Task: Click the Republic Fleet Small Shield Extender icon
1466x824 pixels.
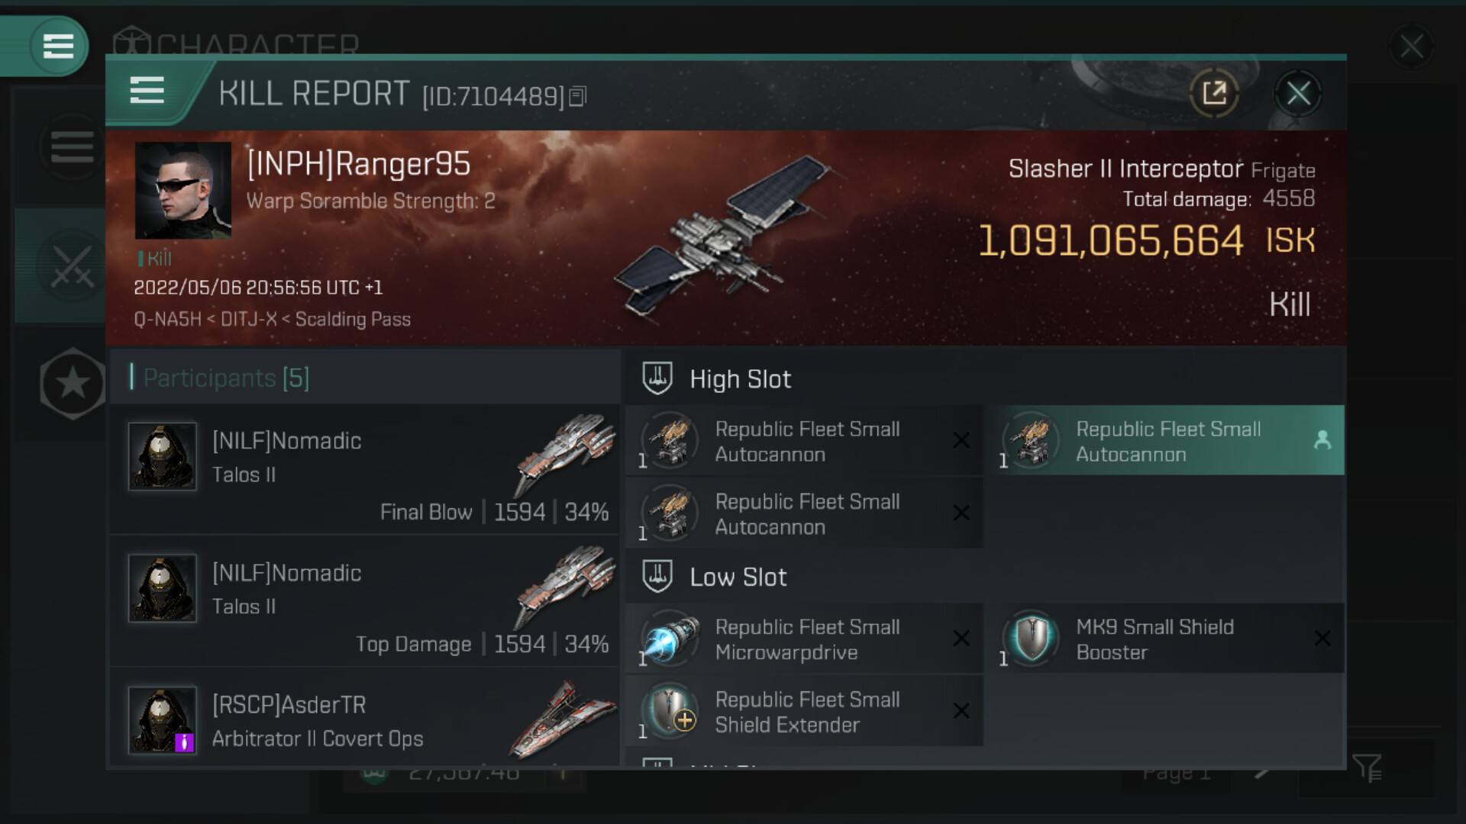Action: pos(670,711)
